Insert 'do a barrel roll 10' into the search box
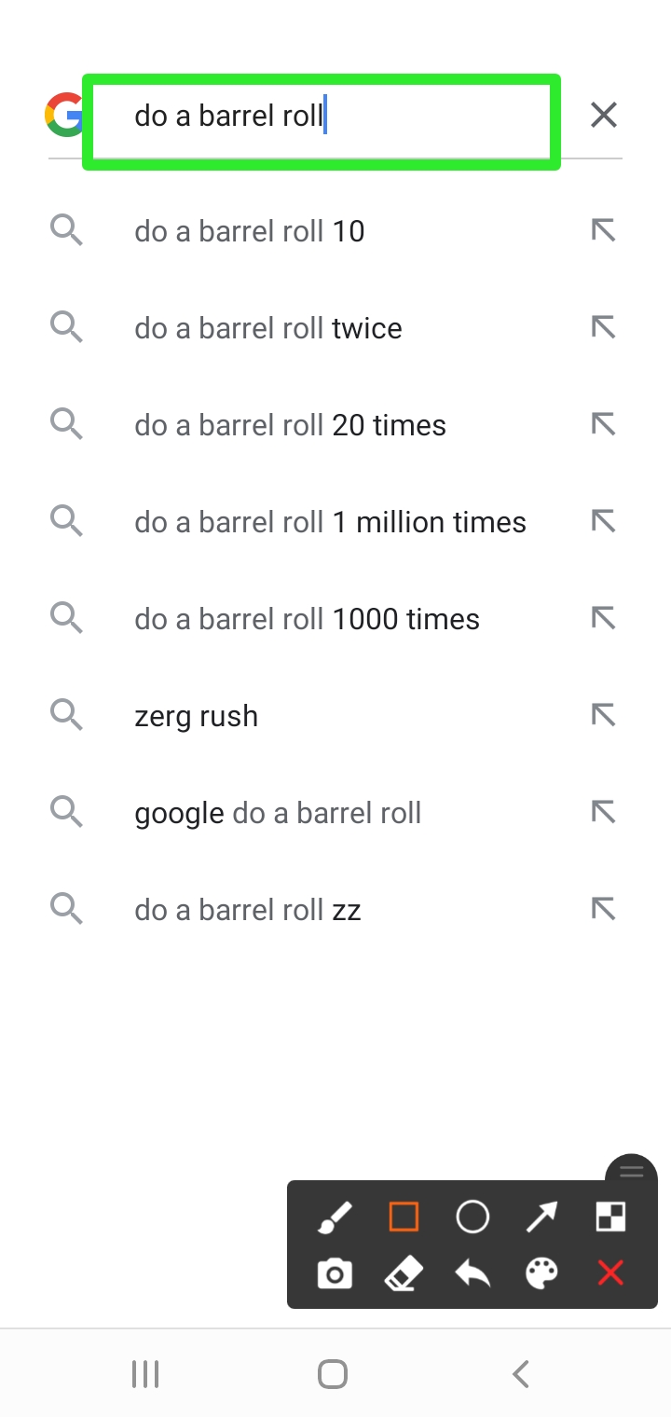The width and height of the screenshot is (671, 1417). [x=604, y=231]
